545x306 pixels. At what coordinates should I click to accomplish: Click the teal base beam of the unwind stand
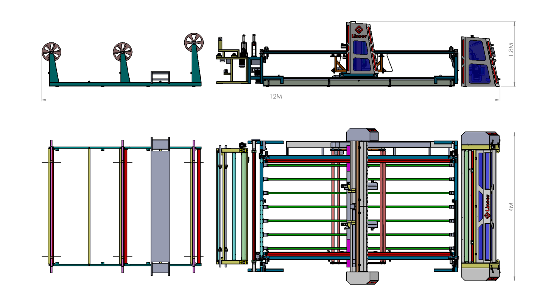125,84
